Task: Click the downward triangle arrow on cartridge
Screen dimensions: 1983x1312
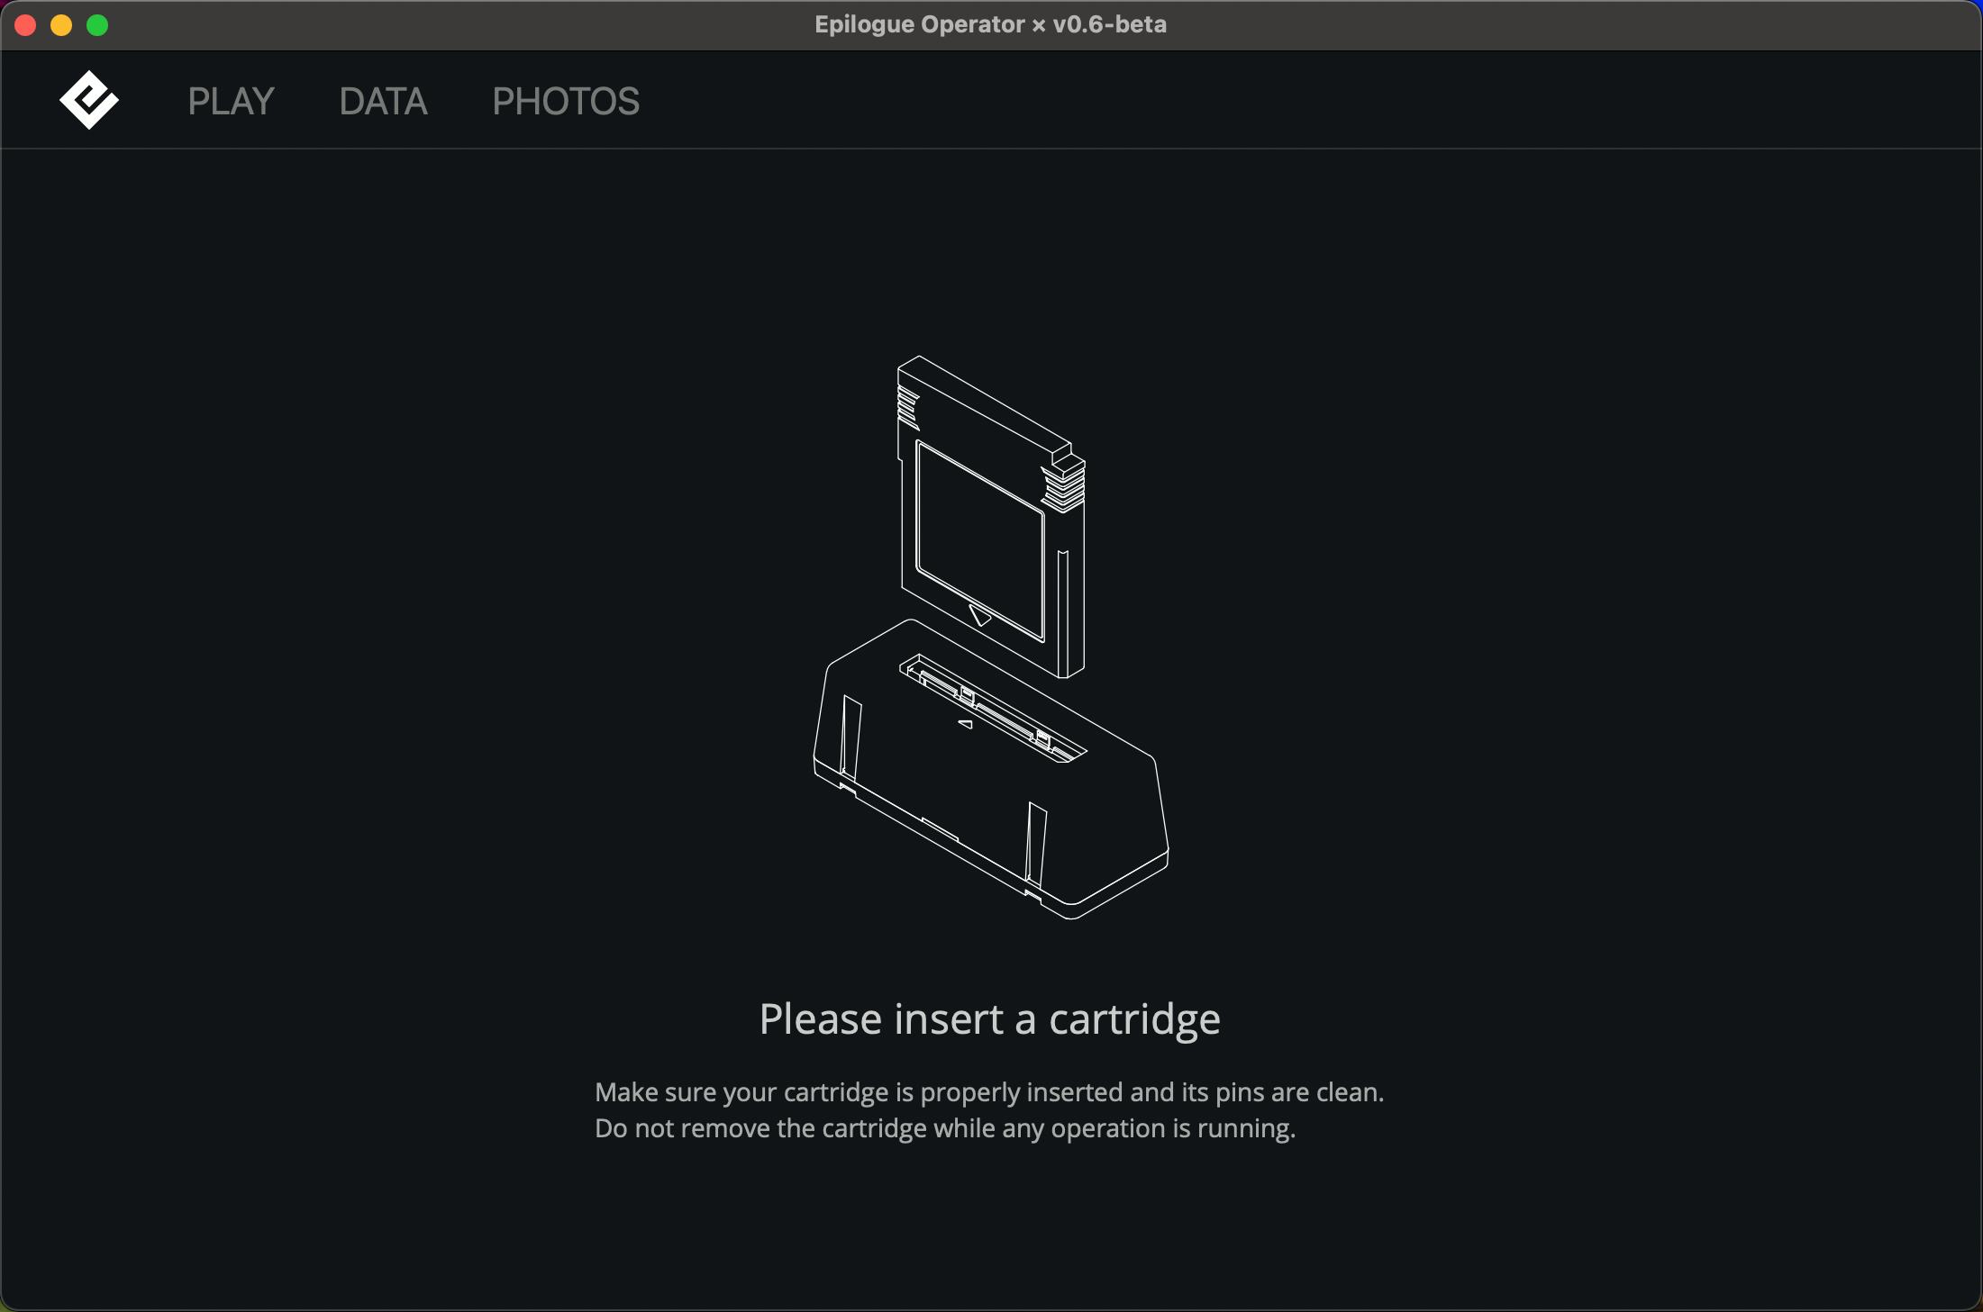Action: 980,617
